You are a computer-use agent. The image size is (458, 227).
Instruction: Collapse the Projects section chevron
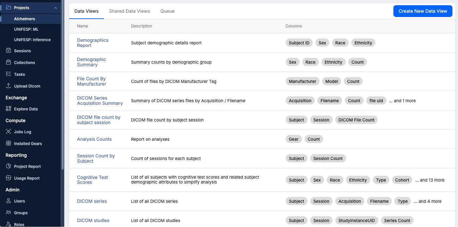pyautogui.click(x=55, y=8)
